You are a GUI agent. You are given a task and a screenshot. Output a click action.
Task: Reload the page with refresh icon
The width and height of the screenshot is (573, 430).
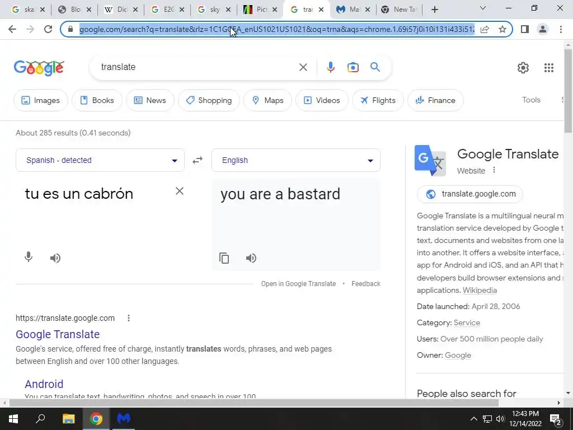tap(48, 29)
